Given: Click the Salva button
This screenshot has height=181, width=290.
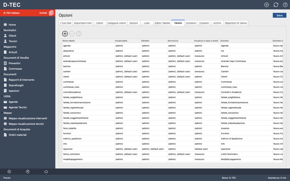Looking at the screenshot, I should pos(279,15).
